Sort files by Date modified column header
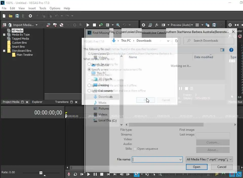The image size is (243, 178). pos(204,57)
